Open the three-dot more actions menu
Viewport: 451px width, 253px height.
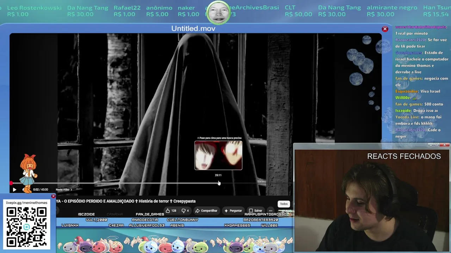[271, 211]
